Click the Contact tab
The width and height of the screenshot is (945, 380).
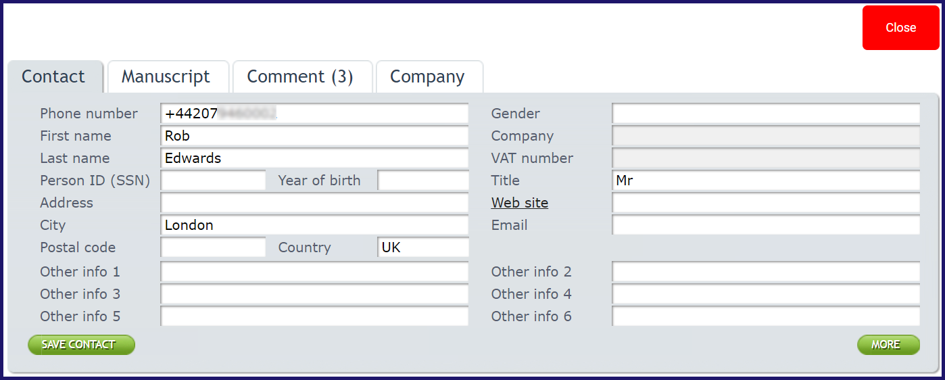pyautogui.click(x=55, y=76)
